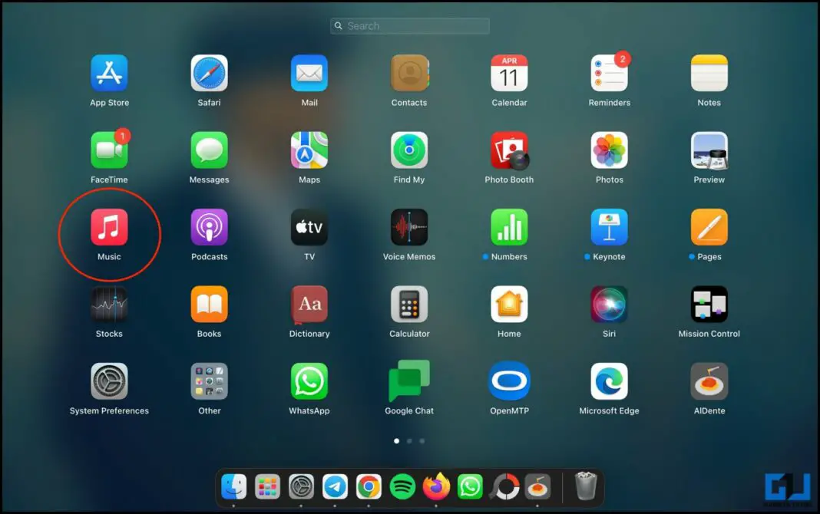The height and width of the screenshot is (514, 820).
Task: Open Spotify from the Dock
Action: (x=402, y=486)
